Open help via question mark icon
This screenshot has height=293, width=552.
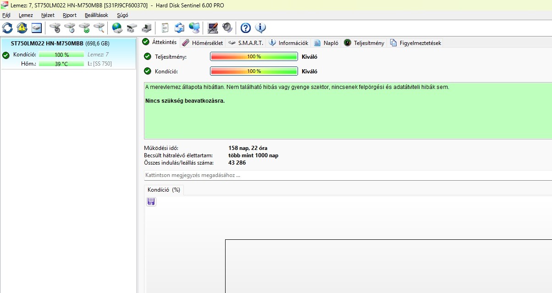246,28
